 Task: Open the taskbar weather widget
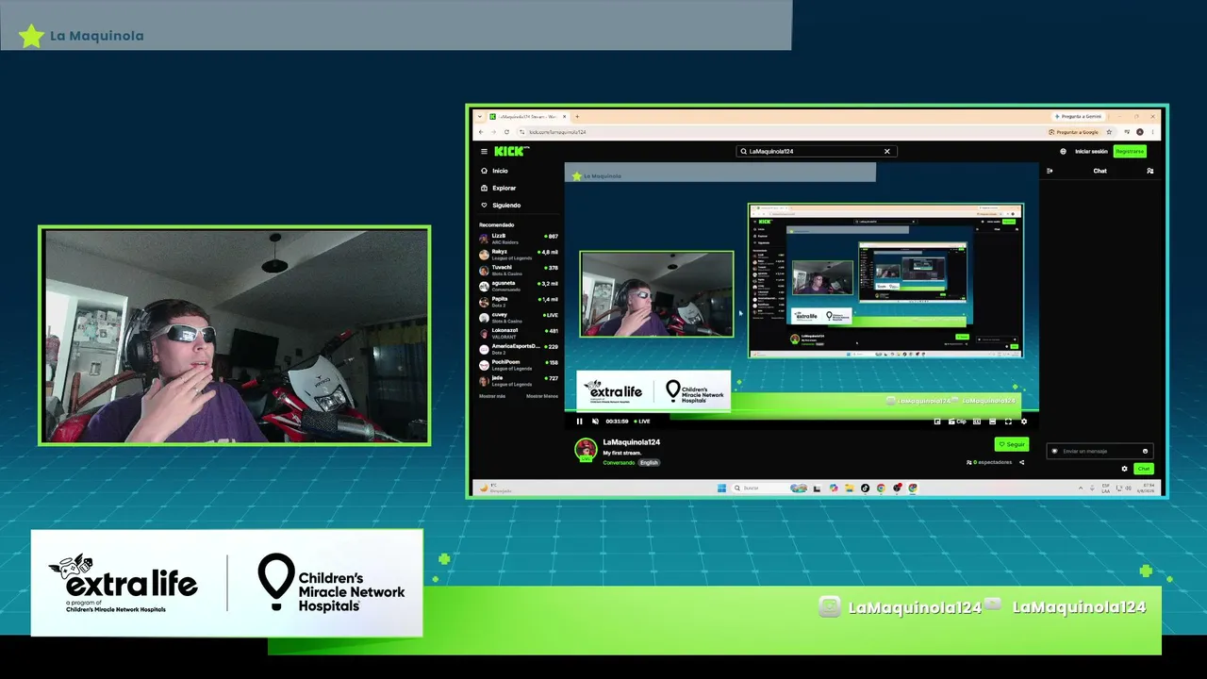pos(495,488)
